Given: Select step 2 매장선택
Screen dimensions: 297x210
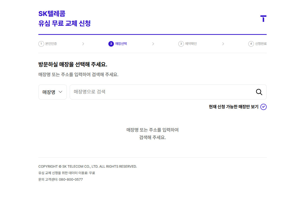Looking at the screenshot, I should pyautogui.click(x=118, y=44).
